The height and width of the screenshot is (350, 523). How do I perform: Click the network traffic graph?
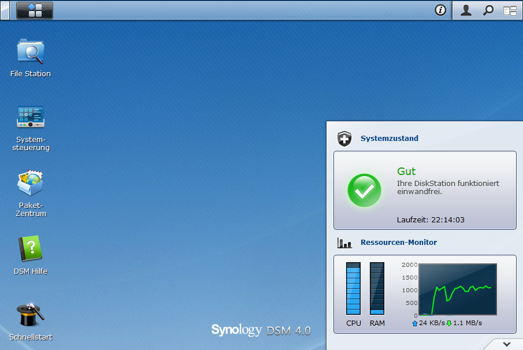coord(457,289)
